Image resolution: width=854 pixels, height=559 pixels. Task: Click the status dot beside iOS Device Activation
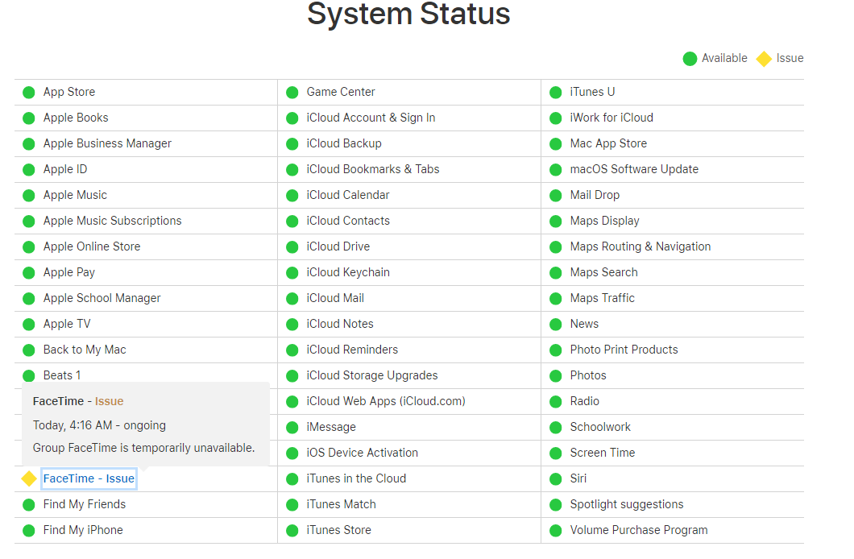[x=292, y=453]
